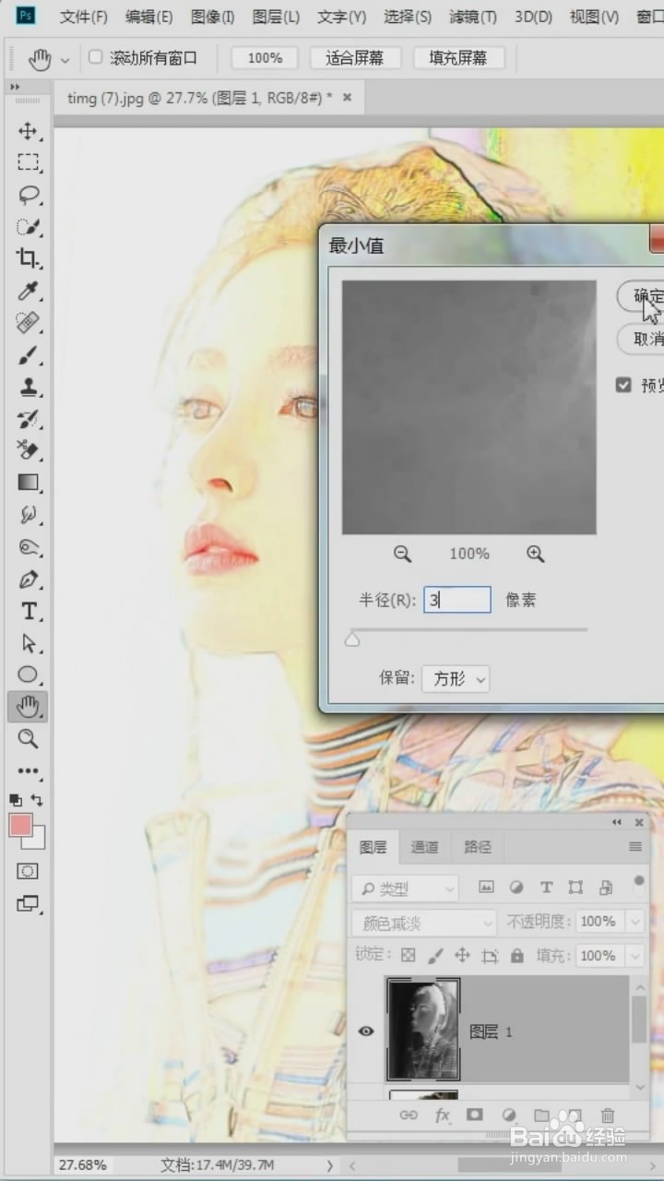
Task: Select the Zoom tool in toolbar
Action: point(28,738)
